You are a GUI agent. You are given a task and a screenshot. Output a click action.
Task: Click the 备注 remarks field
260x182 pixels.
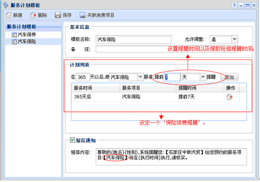tap(167, 49)
